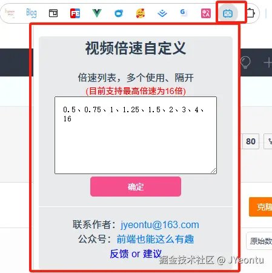272x273 pixels.
Task: Click the leftmost pink script extension icon
Action: (10, 13)
